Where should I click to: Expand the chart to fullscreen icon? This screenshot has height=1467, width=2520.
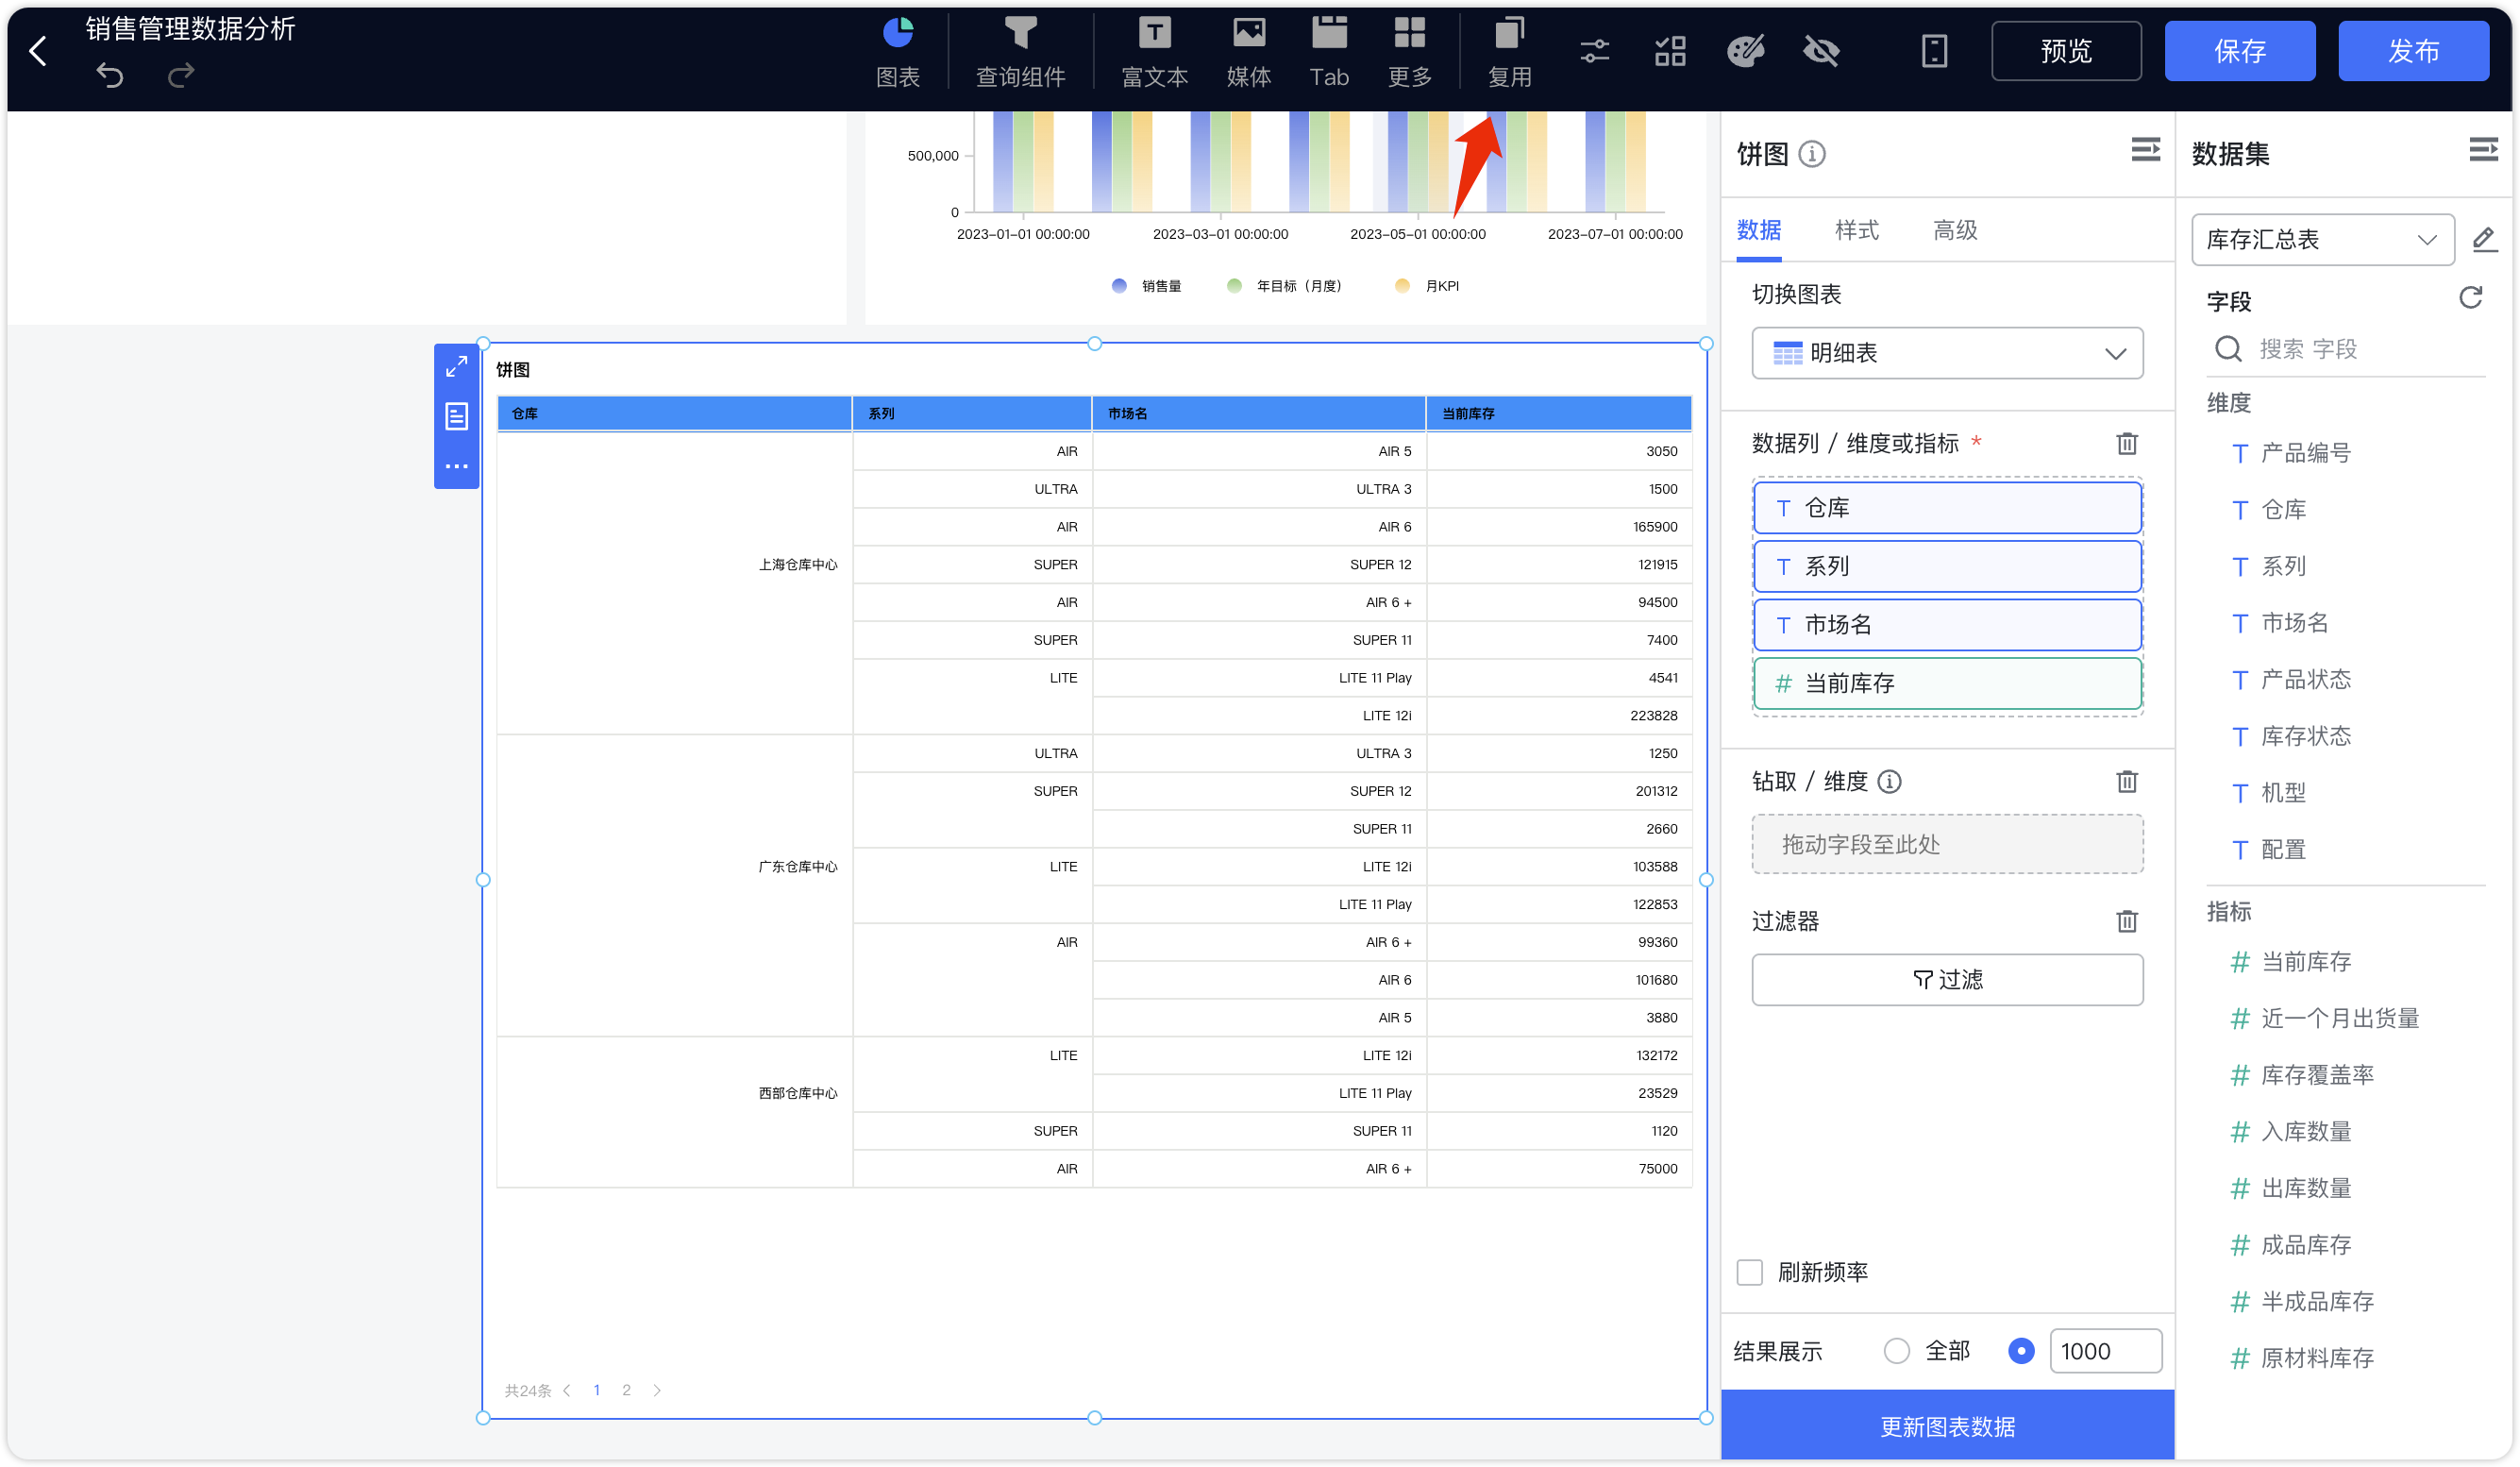pos(456,367)
